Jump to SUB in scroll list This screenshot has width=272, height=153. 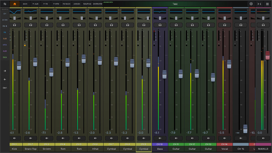click(5, 39)
